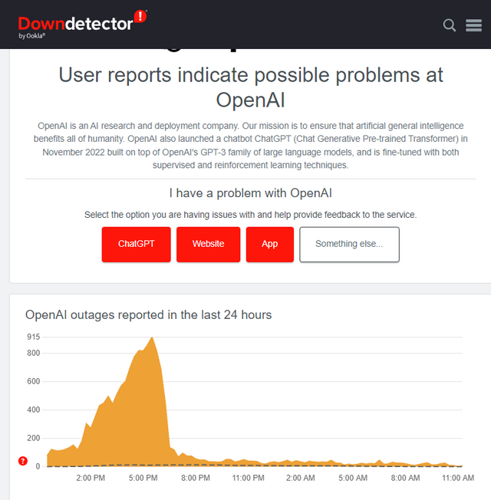The height and width of the screenshot is (500, 491).
Task: Open the hamburger menu icon
Action: [474, 25]
